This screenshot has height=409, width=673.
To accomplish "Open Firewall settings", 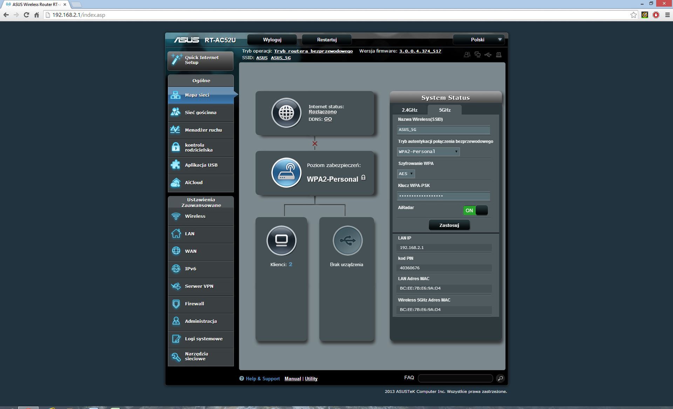I will (200, 304).
